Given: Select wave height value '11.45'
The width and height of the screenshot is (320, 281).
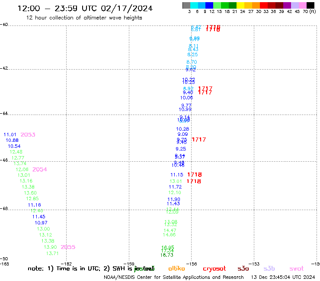Looking at the screenshot, I should (x=39, y=217).
